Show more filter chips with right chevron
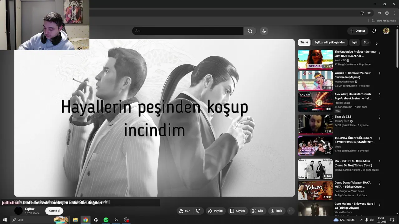Image resolution: width=399 pixels, height=224 pixels. coord(376,44)
